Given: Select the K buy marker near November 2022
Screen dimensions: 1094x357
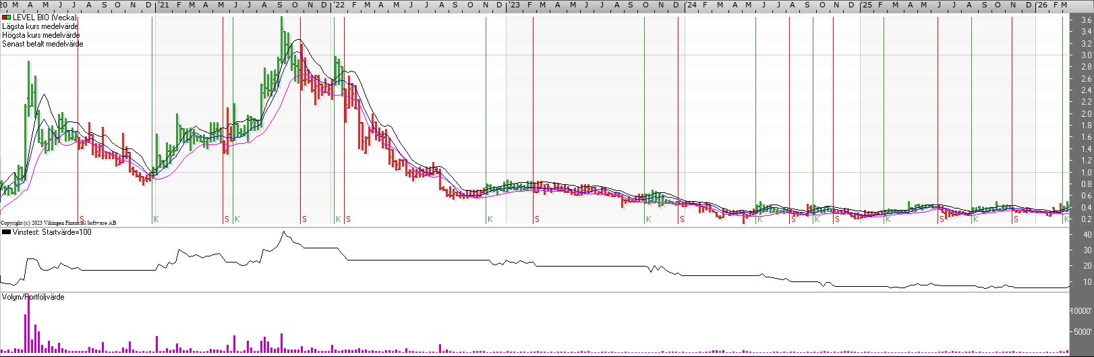Looking at the screenshot, I should [x=490, y=219].
